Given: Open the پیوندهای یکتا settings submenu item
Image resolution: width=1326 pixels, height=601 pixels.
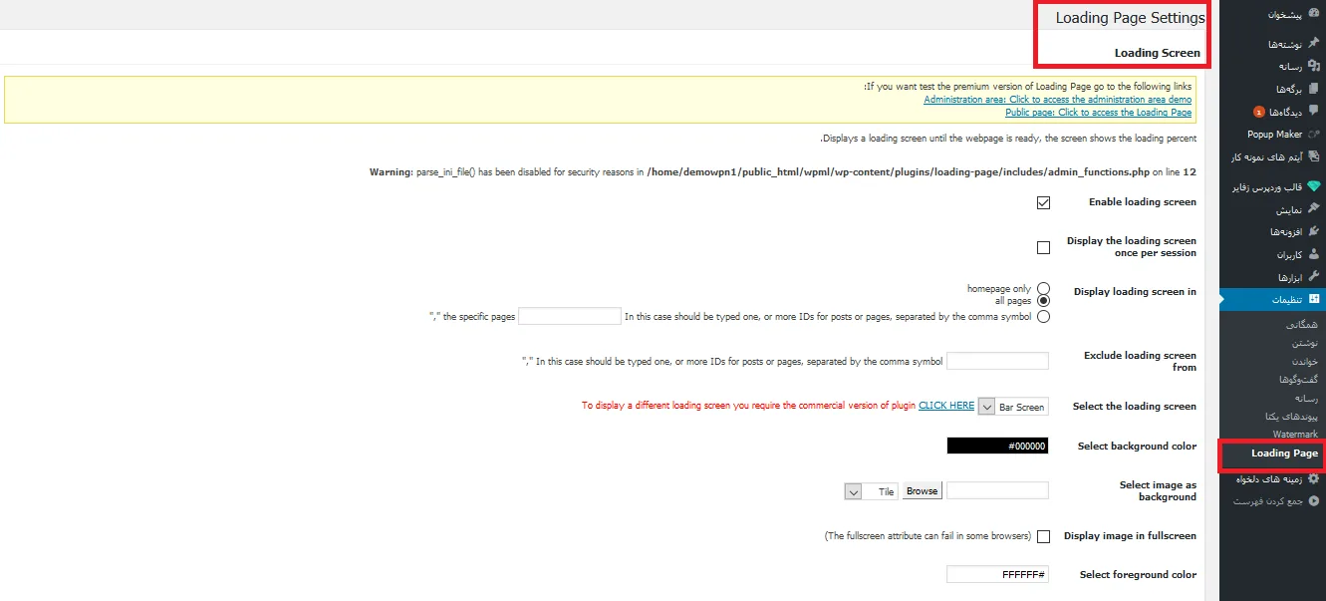Looking at the screenshot, I should tap(1292, 416).
